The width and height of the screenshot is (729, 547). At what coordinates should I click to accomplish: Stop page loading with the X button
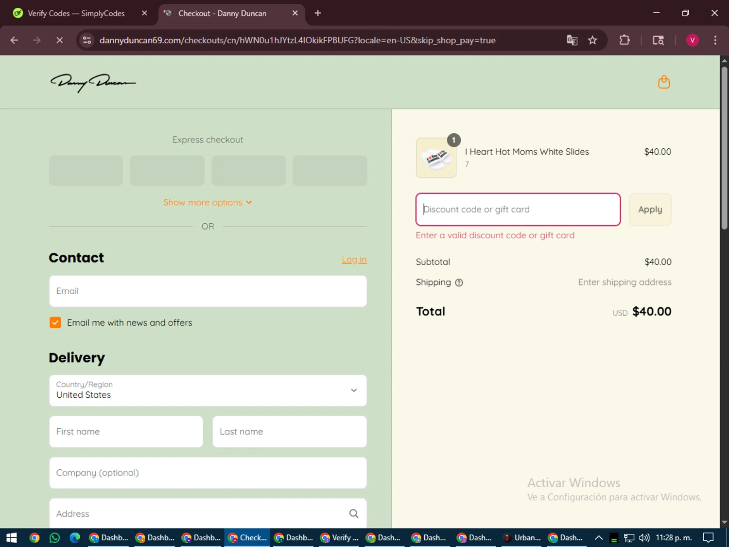(59, 40)
